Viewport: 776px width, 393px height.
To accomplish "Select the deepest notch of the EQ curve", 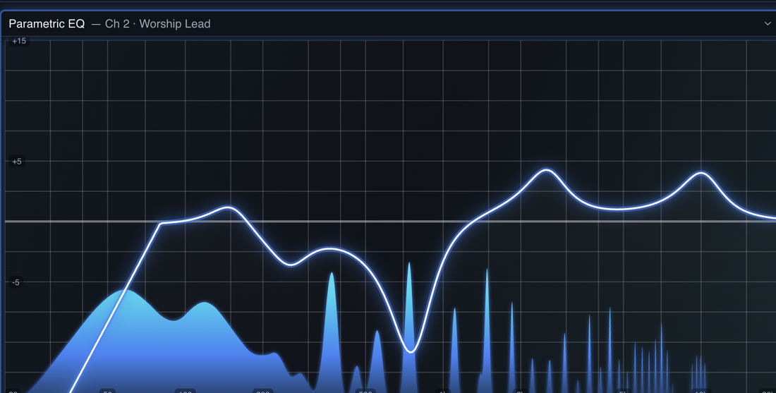I will point(411,351).
